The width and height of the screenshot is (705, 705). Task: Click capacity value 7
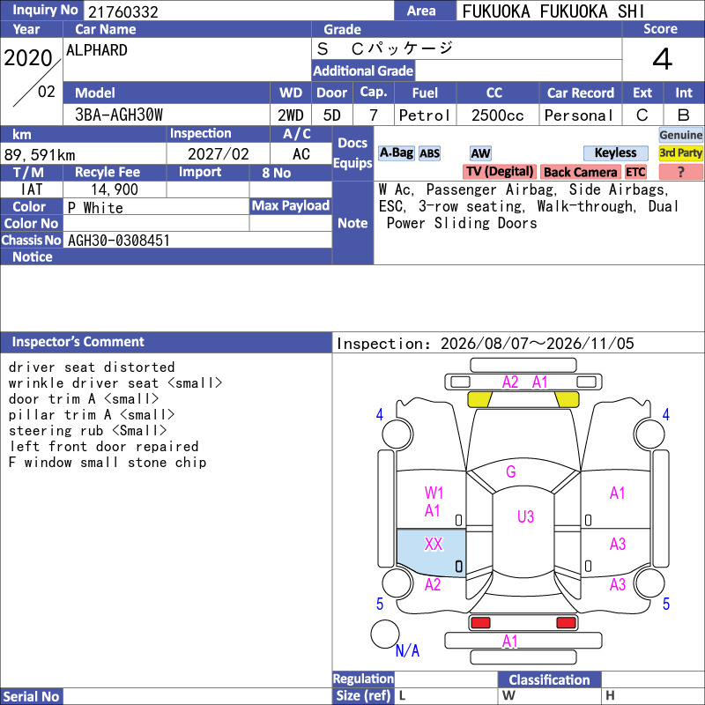[x=373, y=115]
